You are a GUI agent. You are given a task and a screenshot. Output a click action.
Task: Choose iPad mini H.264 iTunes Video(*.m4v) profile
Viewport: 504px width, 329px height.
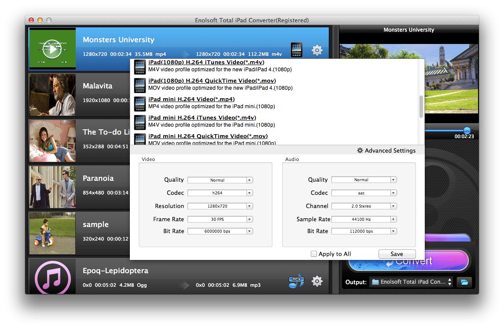(x=202, y=117)
